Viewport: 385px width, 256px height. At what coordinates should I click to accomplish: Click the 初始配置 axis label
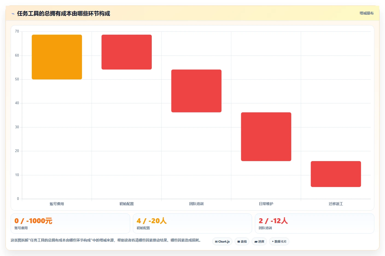pos(127,204)
